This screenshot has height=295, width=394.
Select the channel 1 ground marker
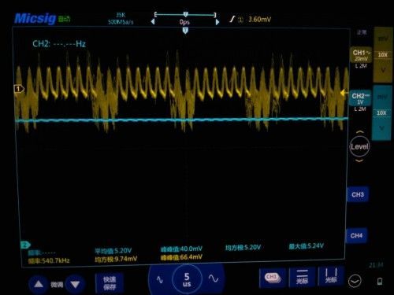[19, 89]
